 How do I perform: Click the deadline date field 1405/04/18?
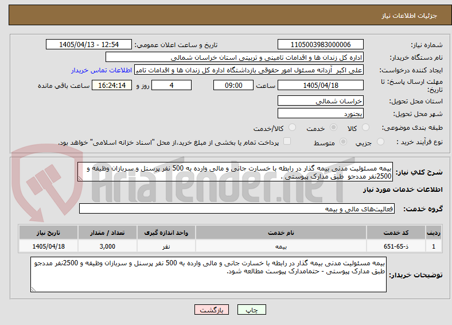pyautogui.click(x=321, y=85)
